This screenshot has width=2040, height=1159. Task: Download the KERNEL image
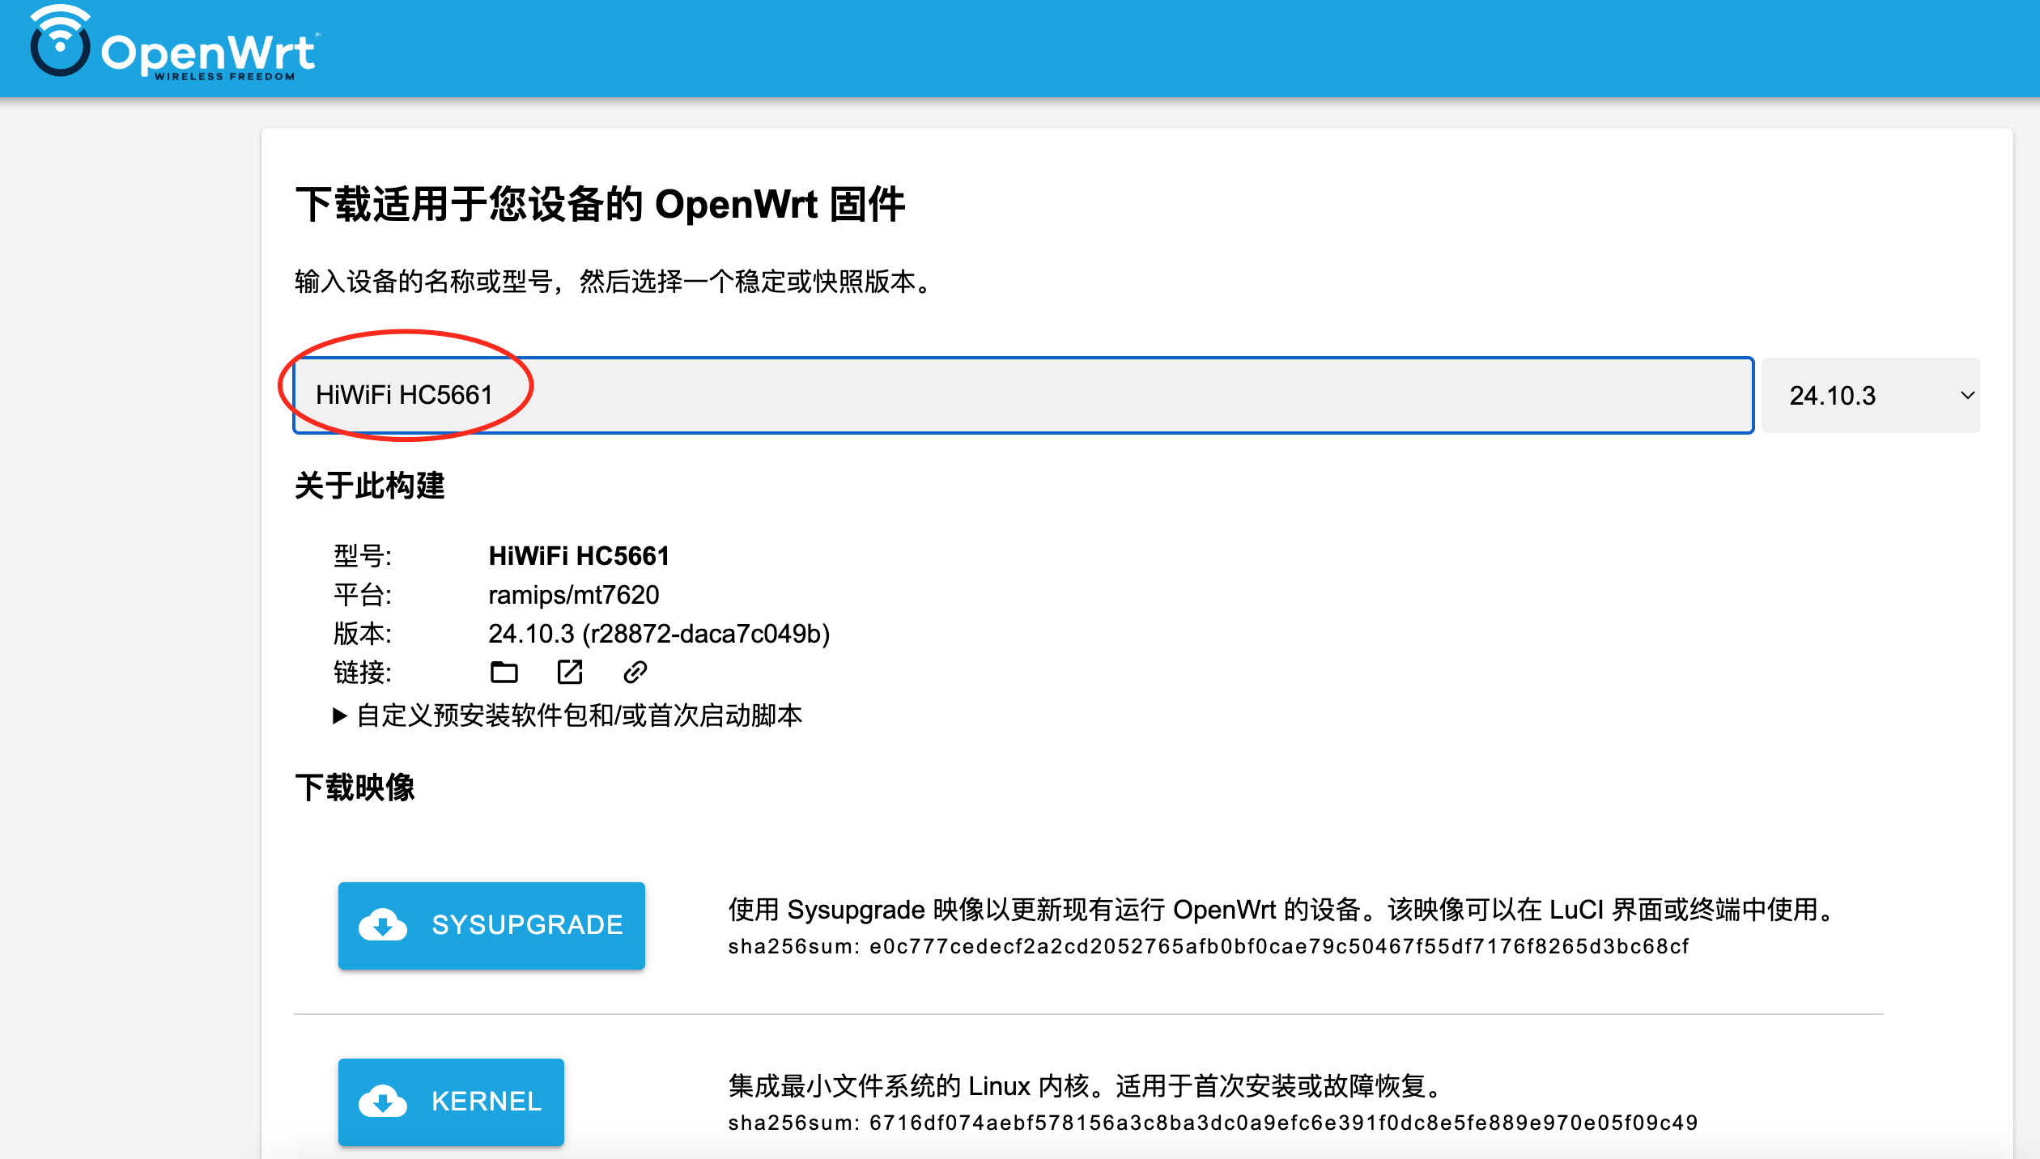[486, 1102]
